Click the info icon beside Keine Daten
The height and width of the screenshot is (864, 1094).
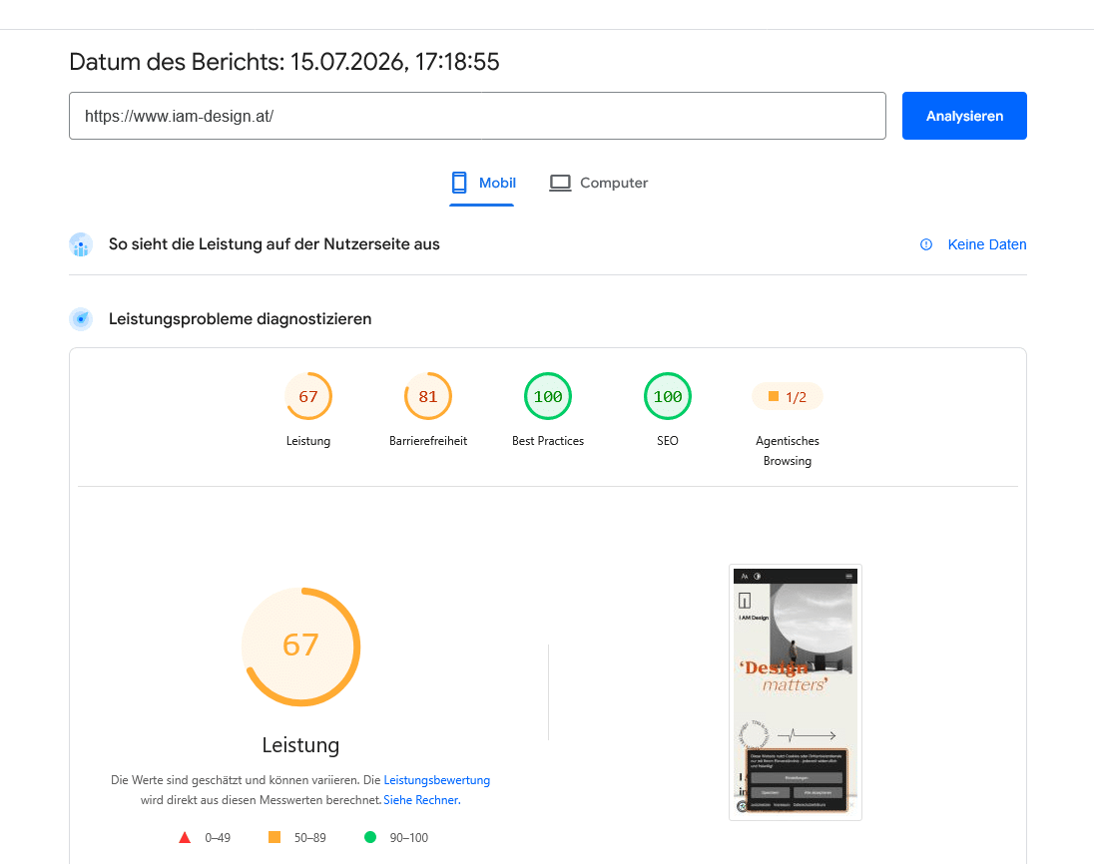926,244
